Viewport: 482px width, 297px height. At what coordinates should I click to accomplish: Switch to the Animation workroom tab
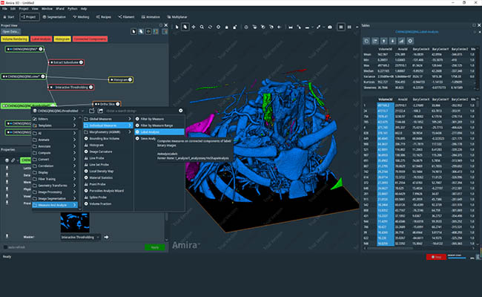151,17
